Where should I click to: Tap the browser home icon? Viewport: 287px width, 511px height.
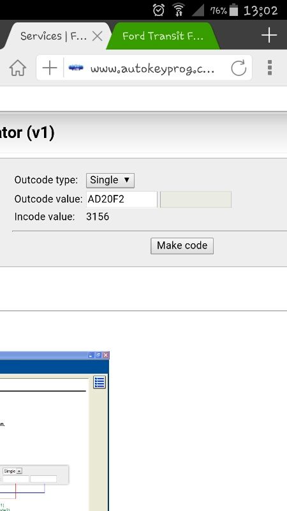(18, 68)
